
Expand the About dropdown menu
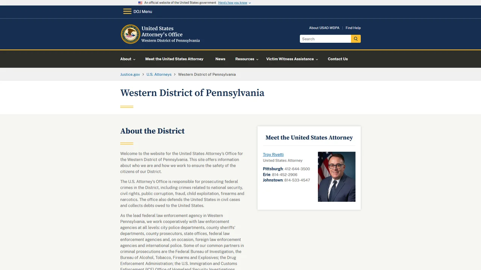click(128, 59)
